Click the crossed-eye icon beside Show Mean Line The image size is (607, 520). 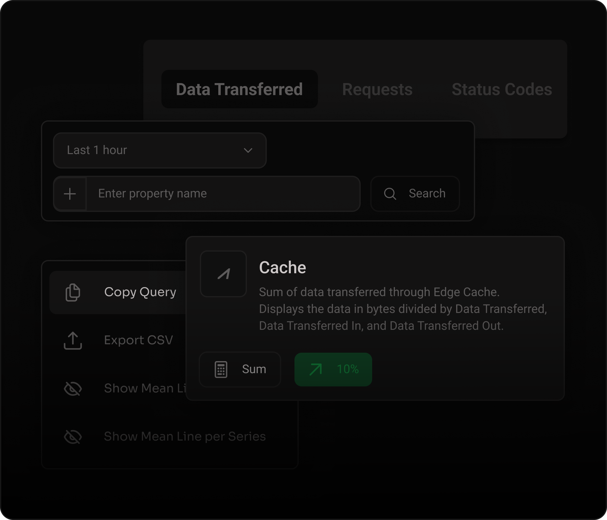point(73,388)
